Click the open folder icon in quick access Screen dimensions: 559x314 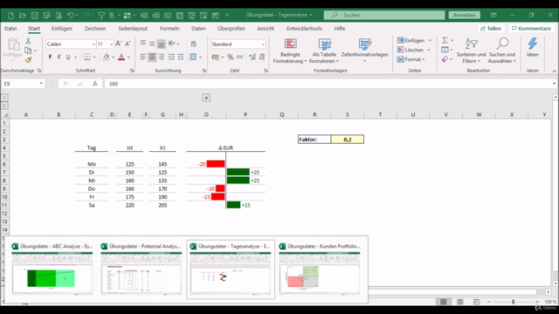[23, 16]
